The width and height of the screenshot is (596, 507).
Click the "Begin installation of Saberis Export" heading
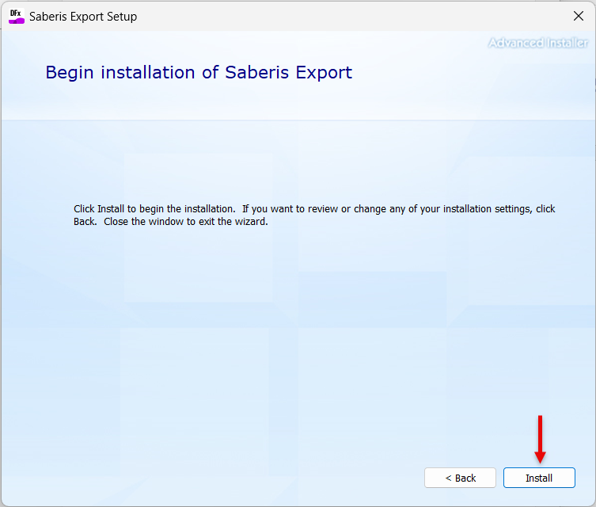tap(199, 73)
